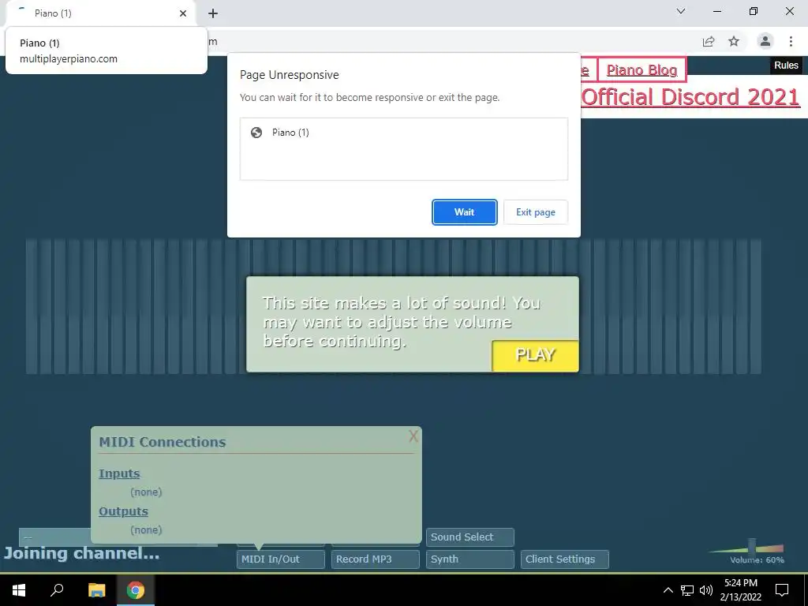
Task: Open a new tab with the plus button
Action: click(213, 13)
